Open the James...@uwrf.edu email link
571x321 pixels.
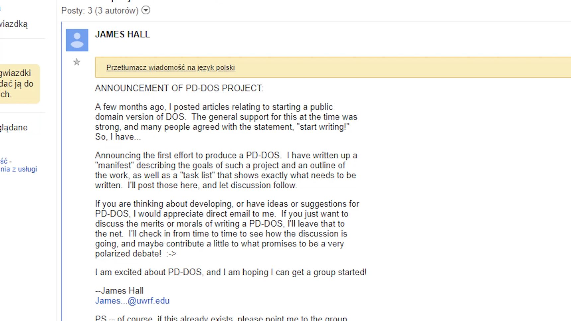click(132, 301)
